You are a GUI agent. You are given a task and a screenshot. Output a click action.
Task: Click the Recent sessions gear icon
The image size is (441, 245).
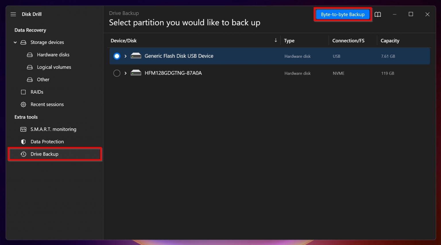tap(23, 104)
